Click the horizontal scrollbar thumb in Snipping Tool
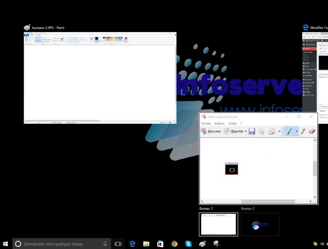This screenshot has width=328, height=249. click(268, 201)
